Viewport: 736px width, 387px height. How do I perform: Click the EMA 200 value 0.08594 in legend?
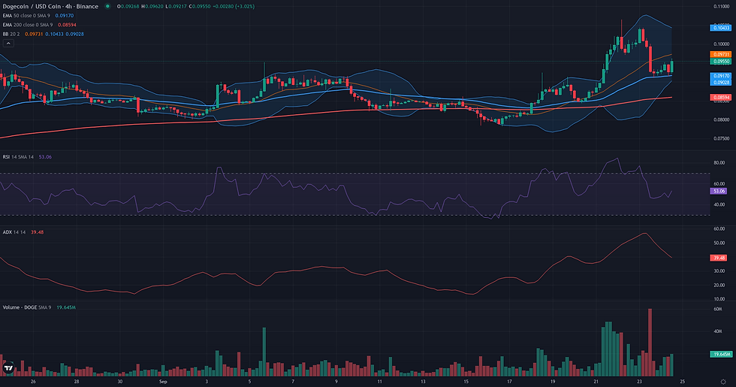(x=67, y=25)
